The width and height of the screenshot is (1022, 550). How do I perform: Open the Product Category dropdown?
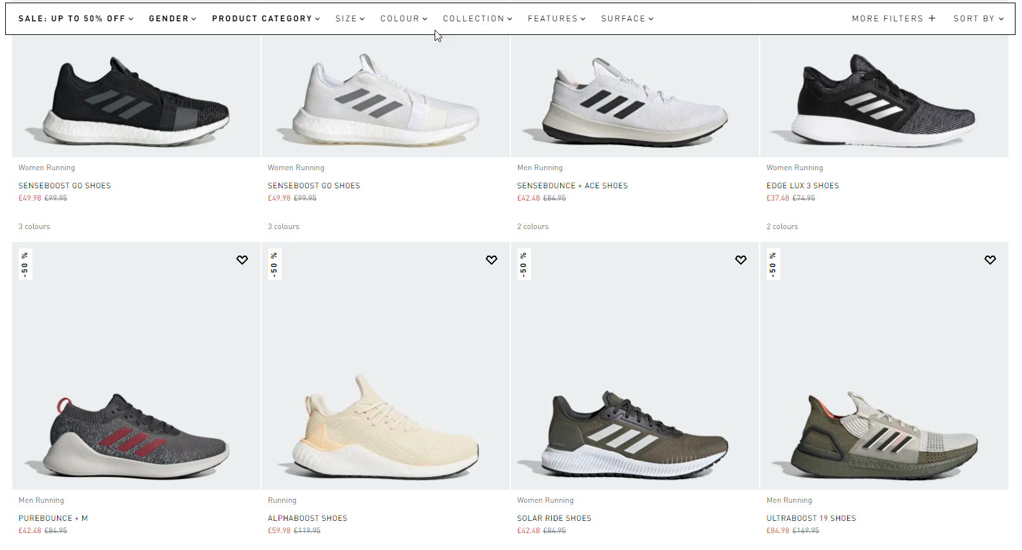coord(266,19)
